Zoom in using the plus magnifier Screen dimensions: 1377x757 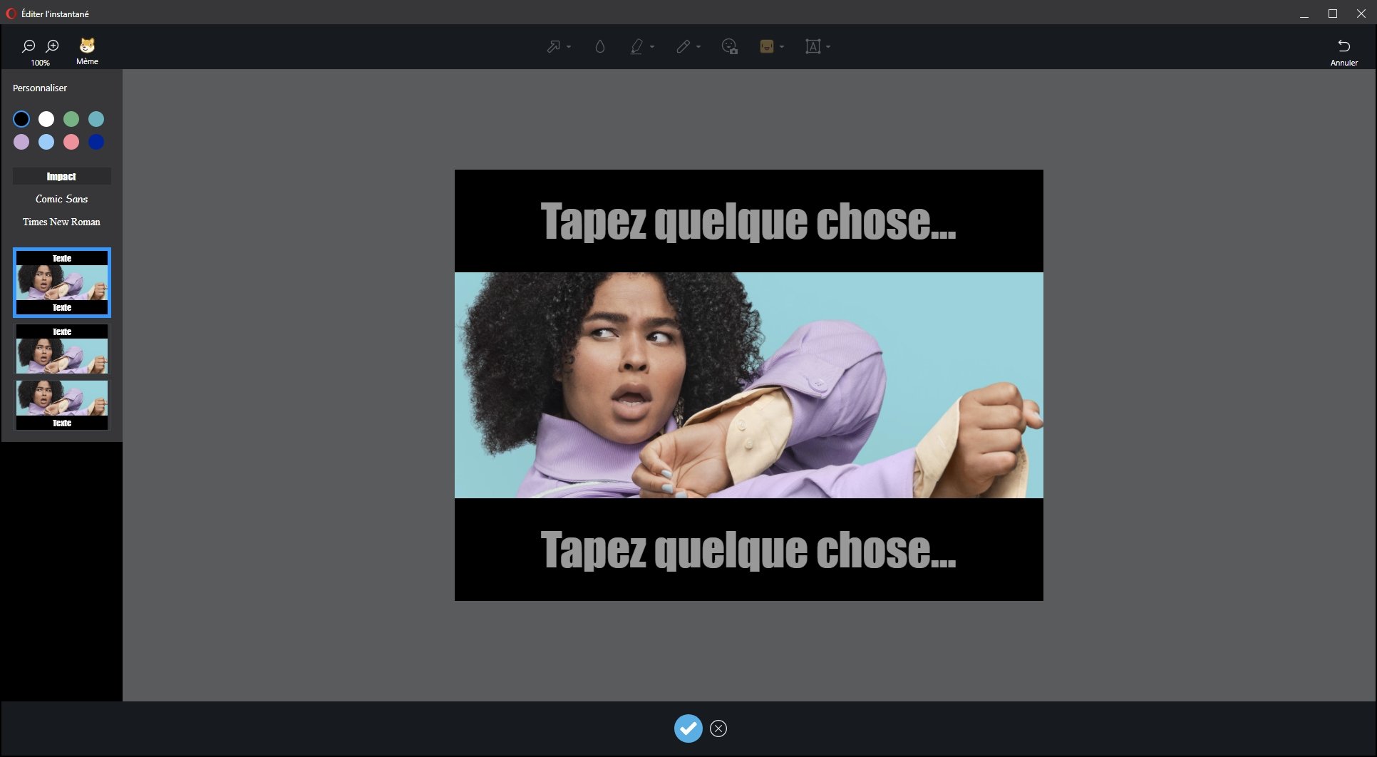click(53, 46)
